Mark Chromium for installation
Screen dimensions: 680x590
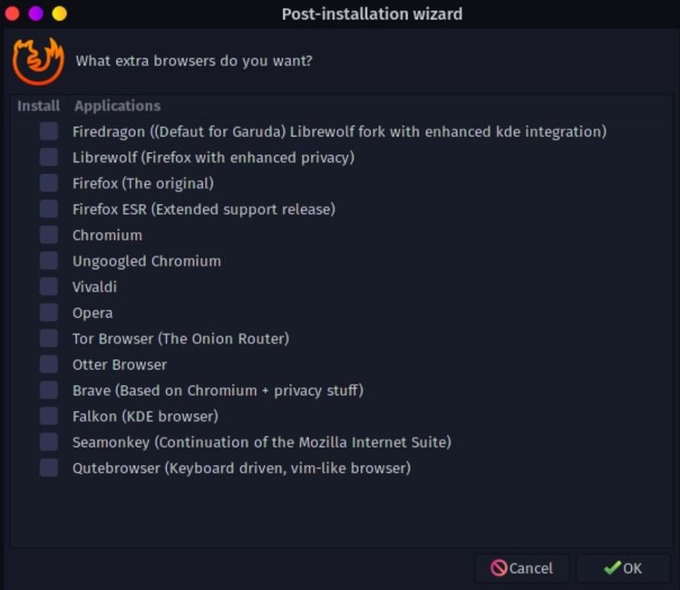[49, 235]
